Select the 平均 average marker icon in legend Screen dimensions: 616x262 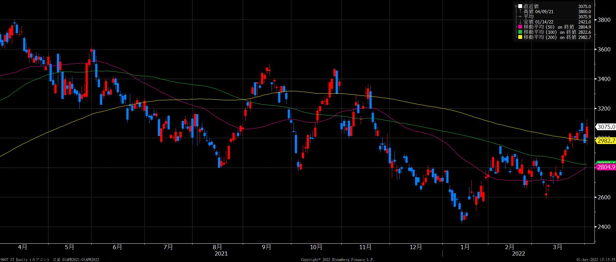tap(521, 17)
